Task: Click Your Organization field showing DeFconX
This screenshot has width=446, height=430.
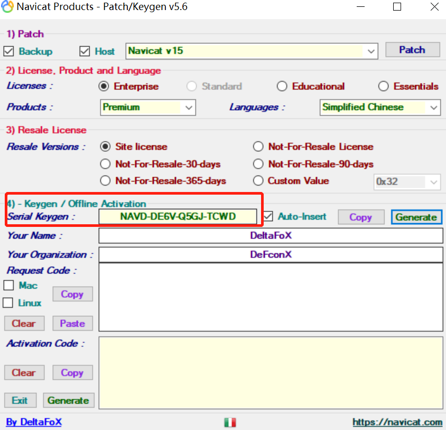Action: pyautogui.click(x=271, y=254)
